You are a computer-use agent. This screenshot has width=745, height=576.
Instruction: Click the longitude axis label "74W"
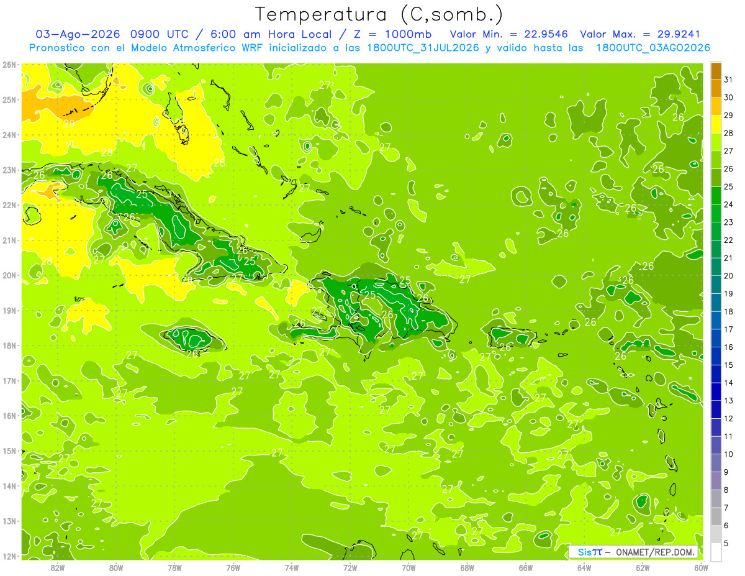pyautogui.click(x=292, y=567)
